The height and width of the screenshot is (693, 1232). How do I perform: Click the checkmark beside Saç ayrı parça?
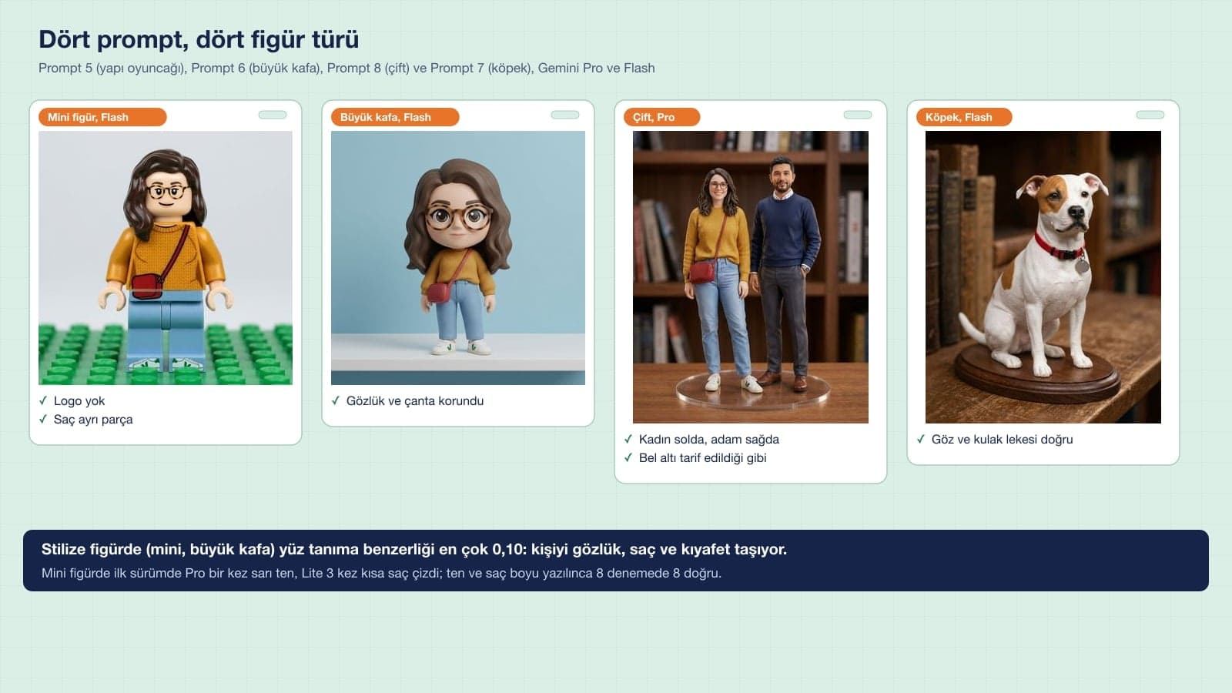pos(43,419)
